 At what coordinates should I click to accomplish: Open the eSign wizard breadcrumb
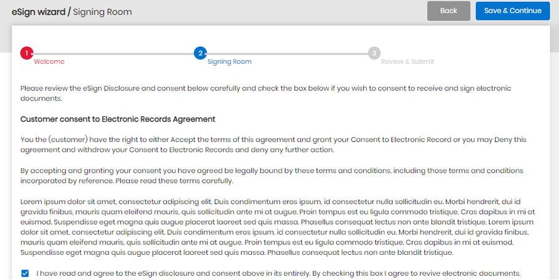39,12
